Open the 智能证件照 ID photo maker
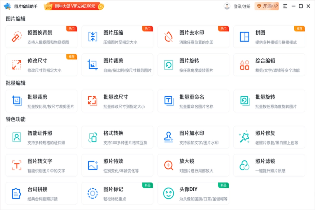The image size is (315, 210). [41, 137]
